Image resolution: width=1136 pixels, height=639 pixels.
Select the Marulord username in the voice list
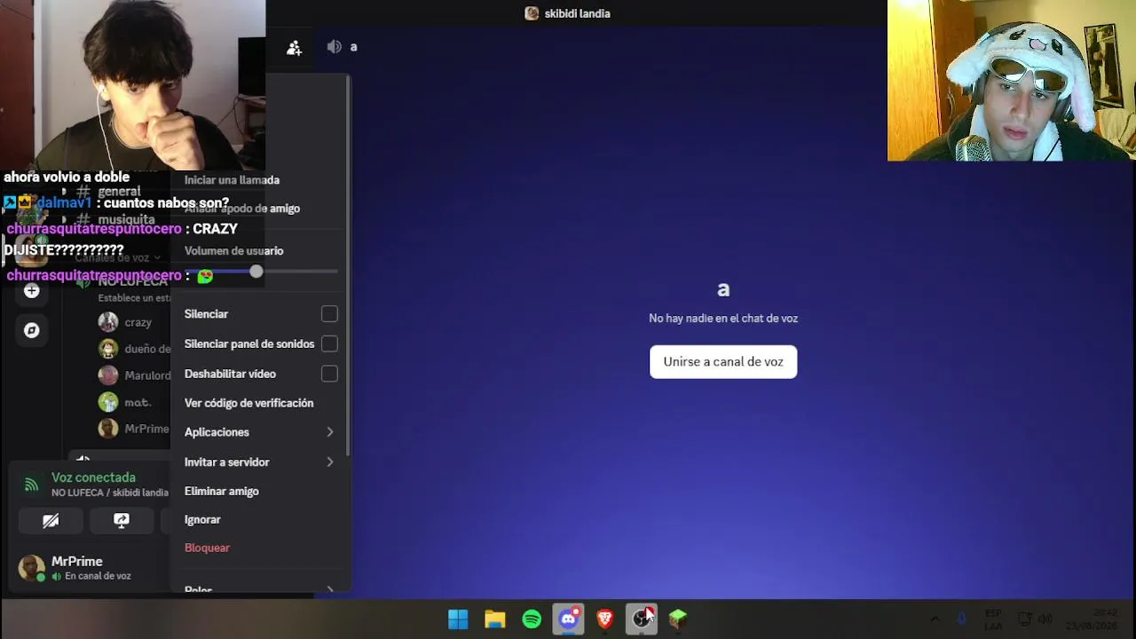pos(147,375)
